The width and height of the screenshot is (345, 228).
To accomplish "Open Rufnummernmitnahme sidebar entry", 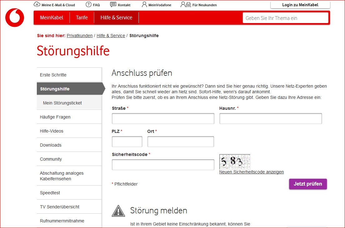I will [x=69, y=221].
